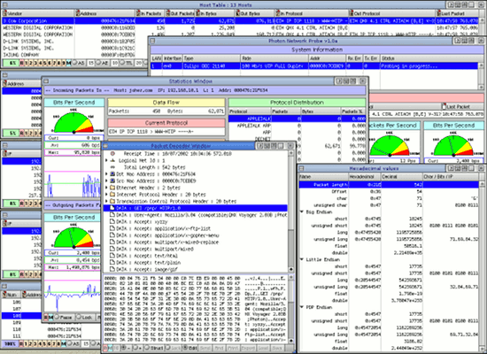Image resolution: width=487 pixels, height=354 pixels.
Task: Select page 5 tab in Host Table footer
Action: tap(45, 63)
